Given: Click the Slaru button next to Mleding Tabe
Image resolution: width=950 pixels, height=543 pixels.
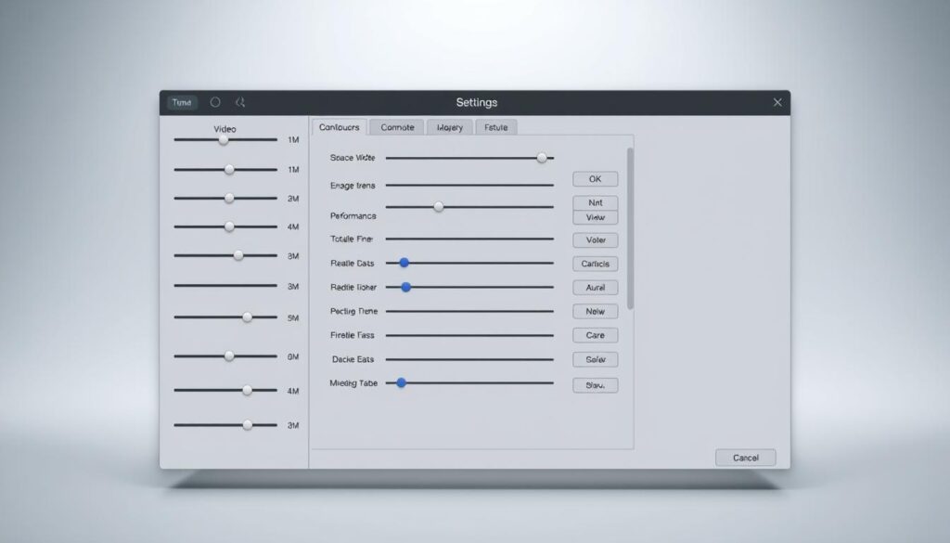Looking at the screenshot, I should click(595, 385).
